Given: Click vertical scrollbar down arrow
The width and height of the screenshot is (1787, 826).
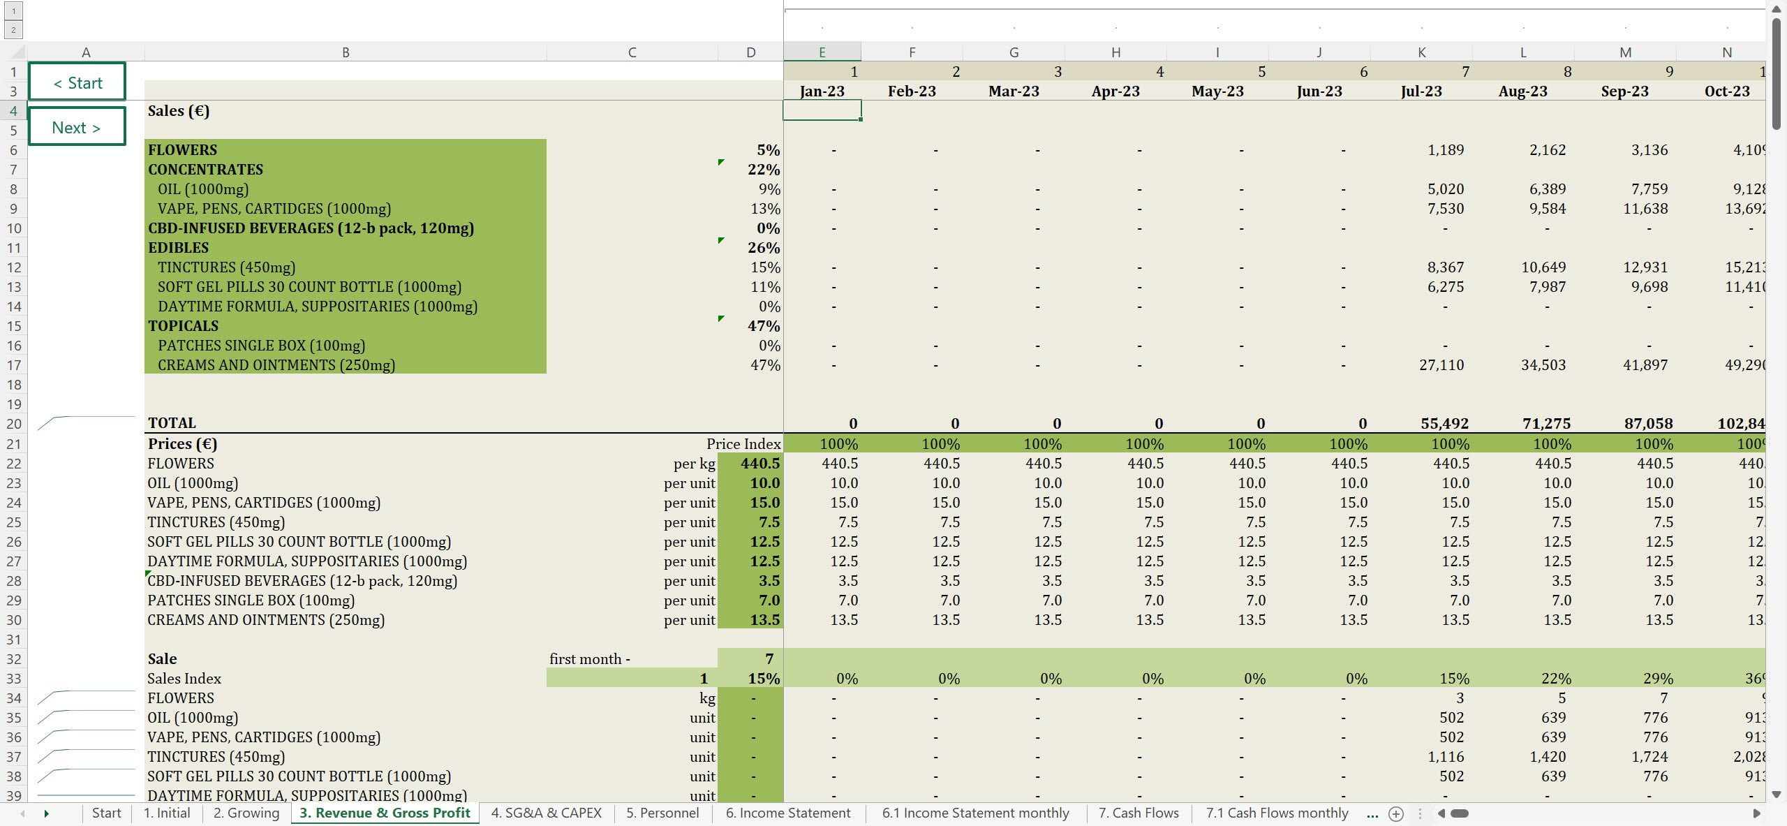Looking at the screenshot, I should click(1777, 795).
